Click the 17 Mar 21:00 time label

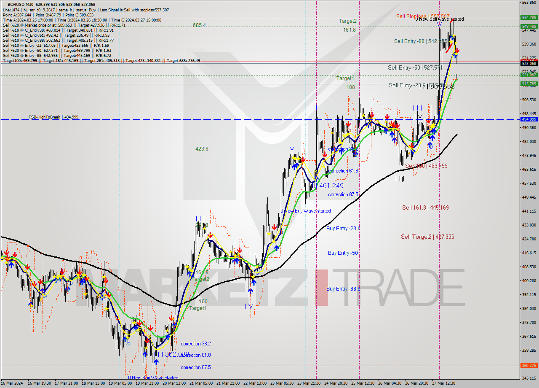66,383
